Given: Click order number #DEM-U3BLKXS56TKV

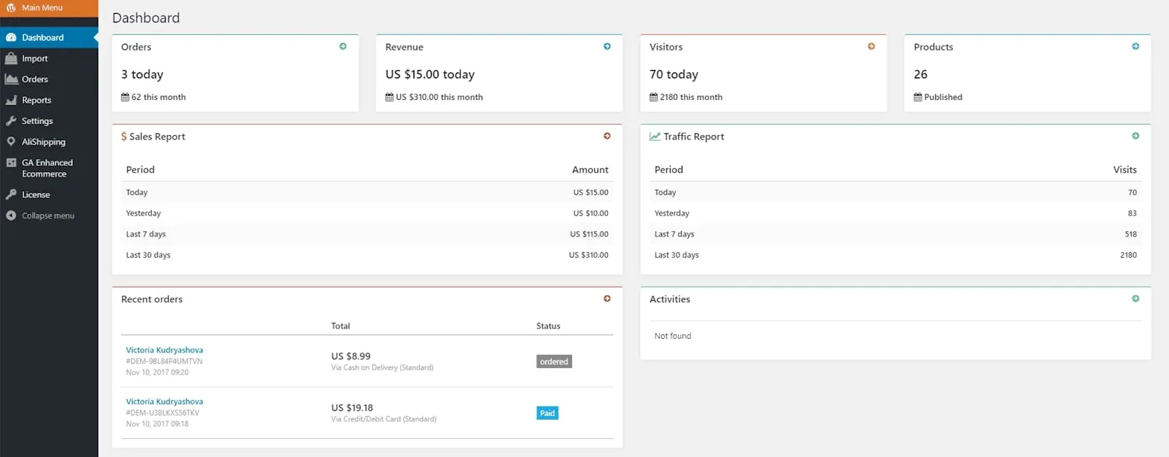Looking at the screenshot, I should coord(162,412).
